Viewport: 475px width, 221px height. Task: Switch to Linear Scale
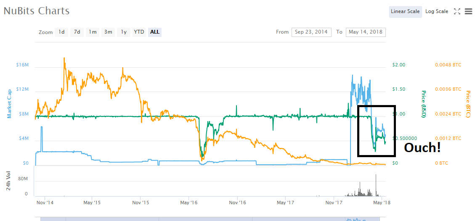(405, 11)
